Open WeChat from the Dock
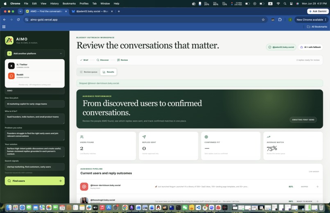This screenshot has height=213, width=330. 185,208
